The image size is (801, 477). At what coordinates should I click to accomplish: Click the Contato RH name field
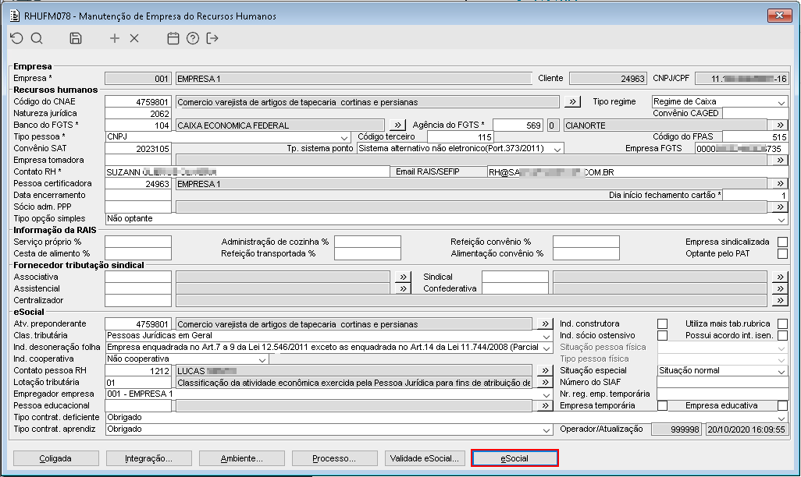pyautogui.click(x=247, y=172)
